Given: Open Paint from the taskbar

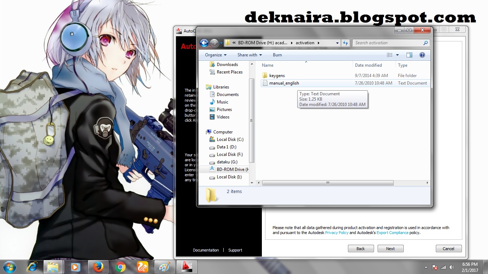Looking at the screenshot, I should point(165,267).
